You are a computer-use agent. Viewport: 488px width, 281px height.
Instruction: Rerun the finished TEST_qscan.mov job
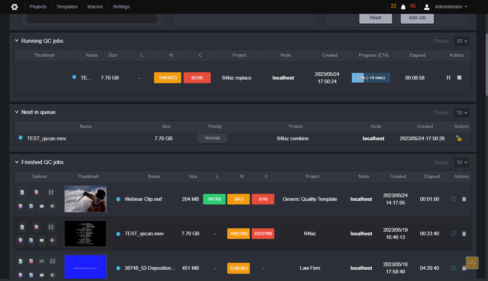click(x=453, y=234)
